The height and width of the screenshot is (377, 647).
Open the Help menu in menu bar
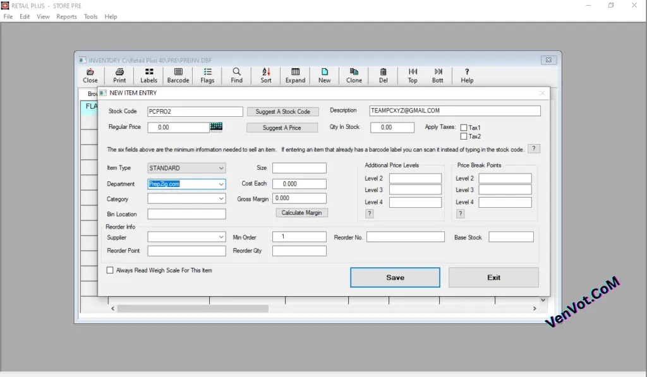(x=111, y=16)
